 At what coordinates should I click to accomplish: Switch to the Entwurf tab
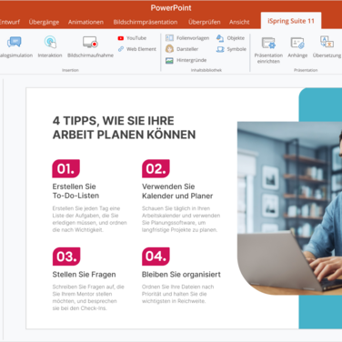(x=10, y=22)
